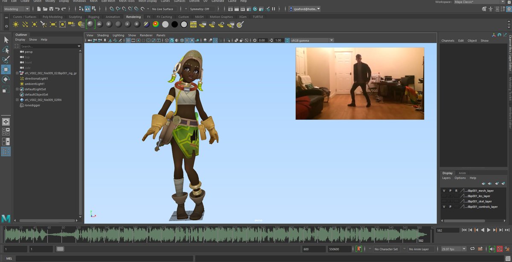
Task: Toggle visibility box of Bip001_skel_layer
Action: pyautogui.click(x=444, y=201)
